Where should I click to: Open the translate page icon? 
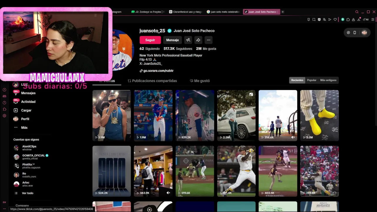click(324, 19)
